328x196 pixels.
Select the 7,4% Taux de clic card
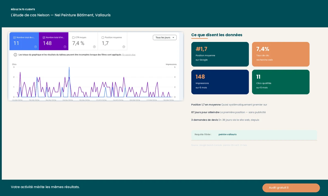tap(281, 54)
